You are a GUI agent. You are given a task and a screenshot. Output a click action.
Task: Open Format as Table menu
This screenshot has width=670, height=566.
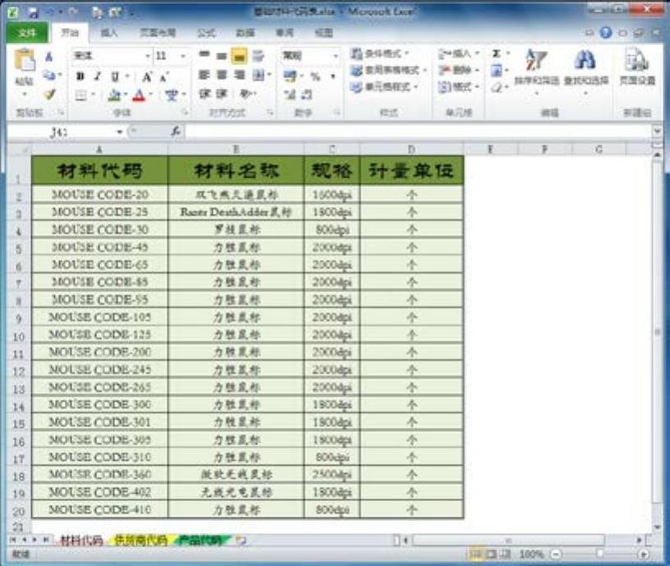click(x=388, y=70)
